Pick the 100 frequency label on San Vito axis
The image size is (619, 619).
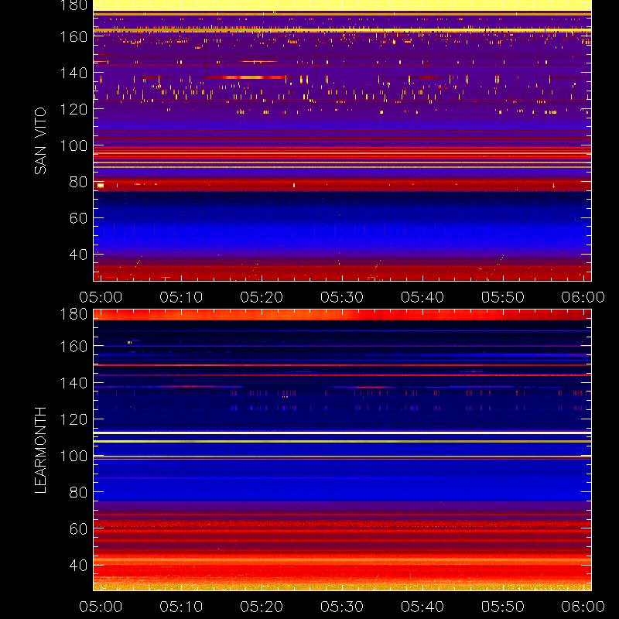coord(74,145)
